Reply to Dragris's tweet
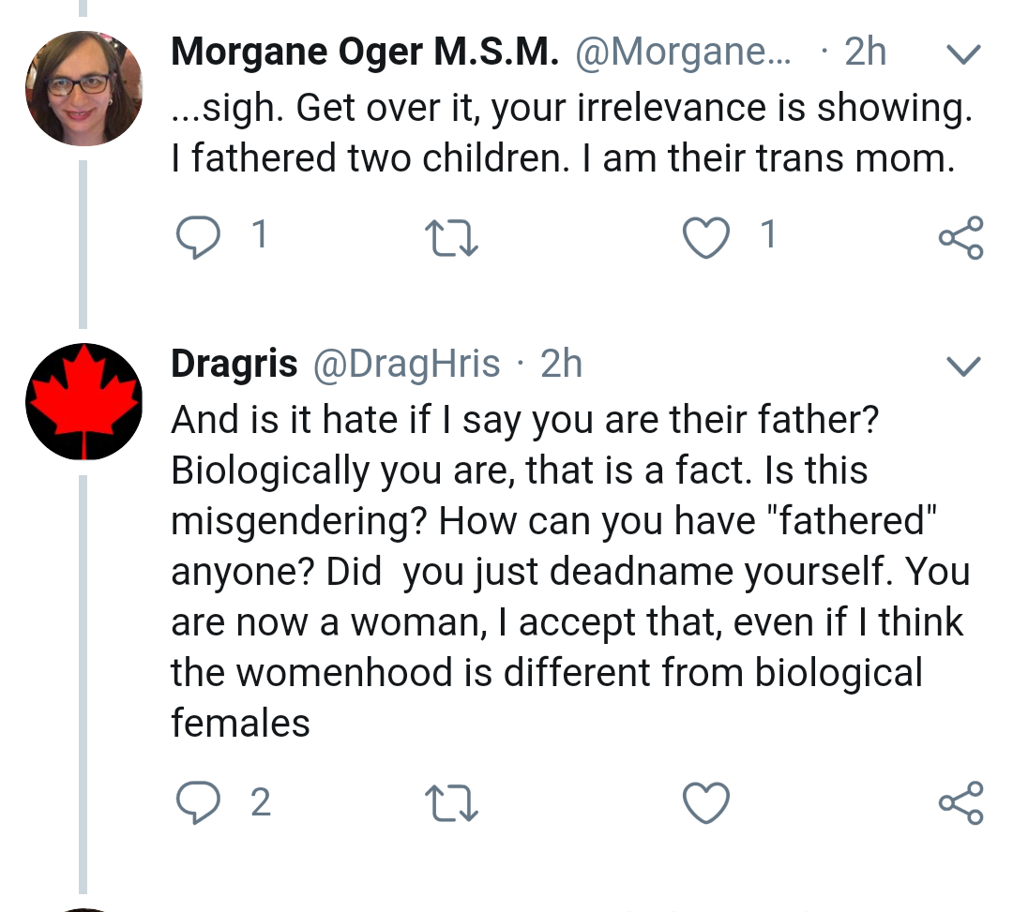 point(198,801)
